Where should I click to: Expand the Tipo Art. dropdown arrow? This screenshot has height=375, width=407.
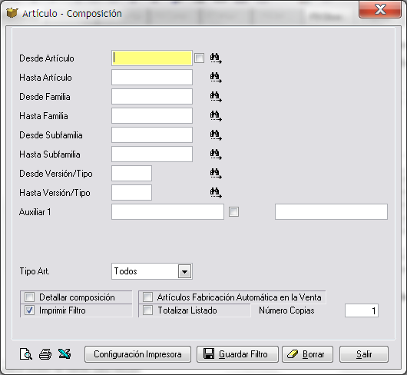pyautogui.click(x=184, y=271)
